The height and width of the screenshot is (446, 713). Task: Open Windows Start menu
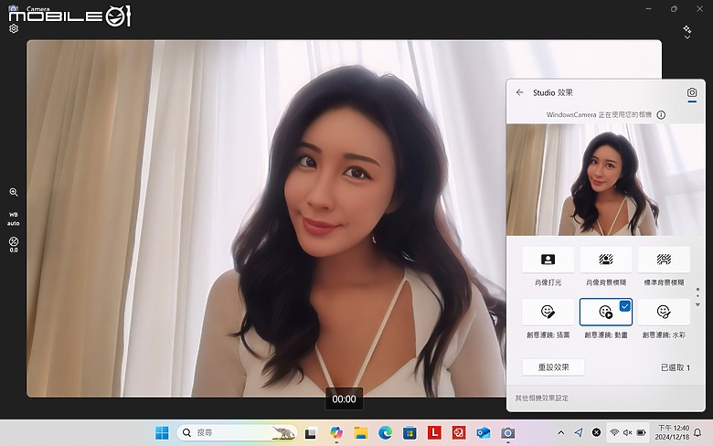point(162,433)
